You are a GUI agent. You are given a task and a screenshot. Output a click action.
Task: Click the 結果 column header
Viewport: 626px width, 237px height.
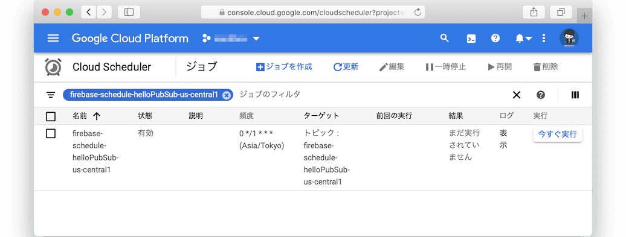[456, 116]
